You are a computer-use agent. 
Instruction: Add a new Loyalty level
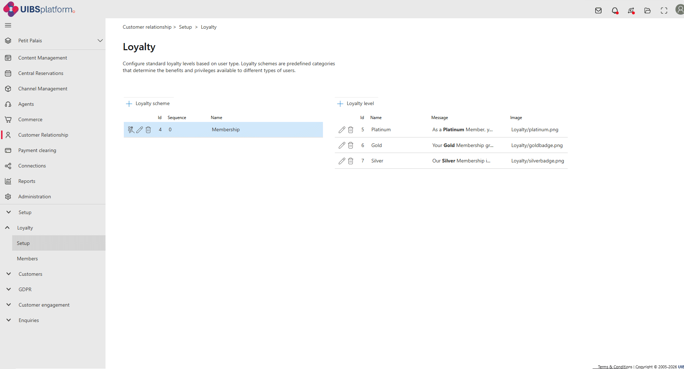click(356, 104)
